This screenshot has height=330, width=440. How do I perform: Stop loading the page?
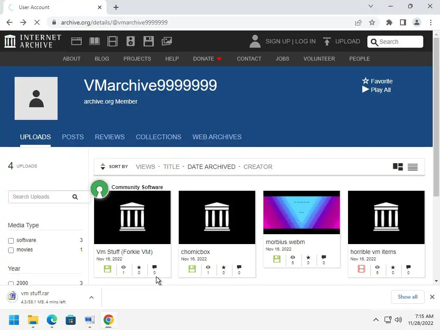[x=37, y=22]
